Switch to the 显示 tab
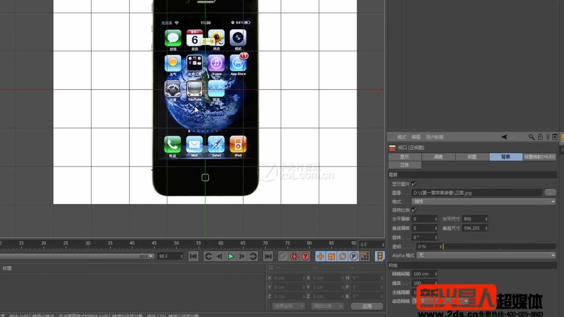The height and width of the screenshot is (317, 564). [404, 157]
